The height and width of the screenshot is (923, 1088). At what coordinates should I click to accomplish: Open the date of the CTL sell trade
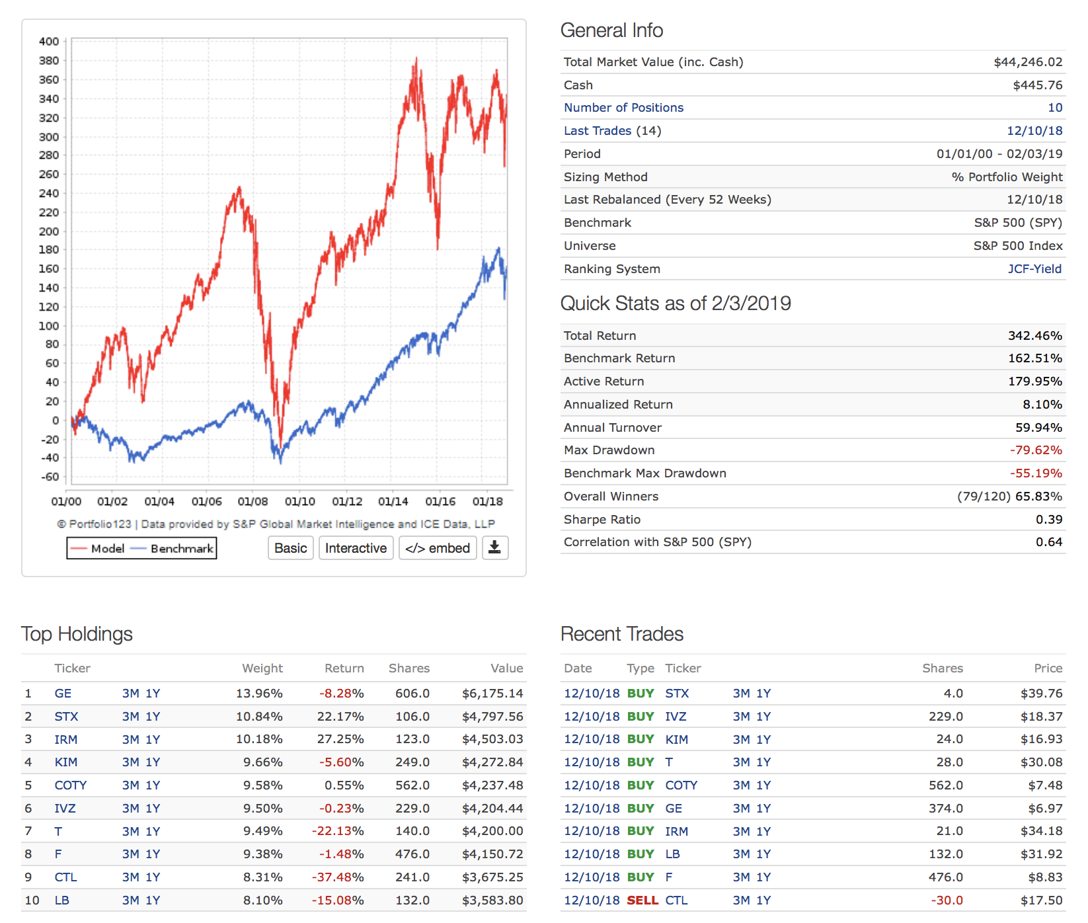591,901
